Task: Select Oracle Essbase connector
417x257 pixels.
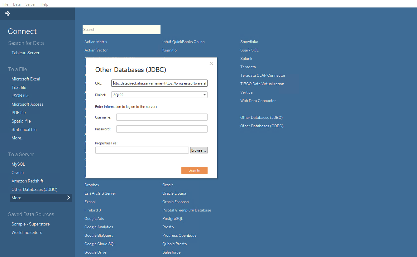Action: point(175,202)
